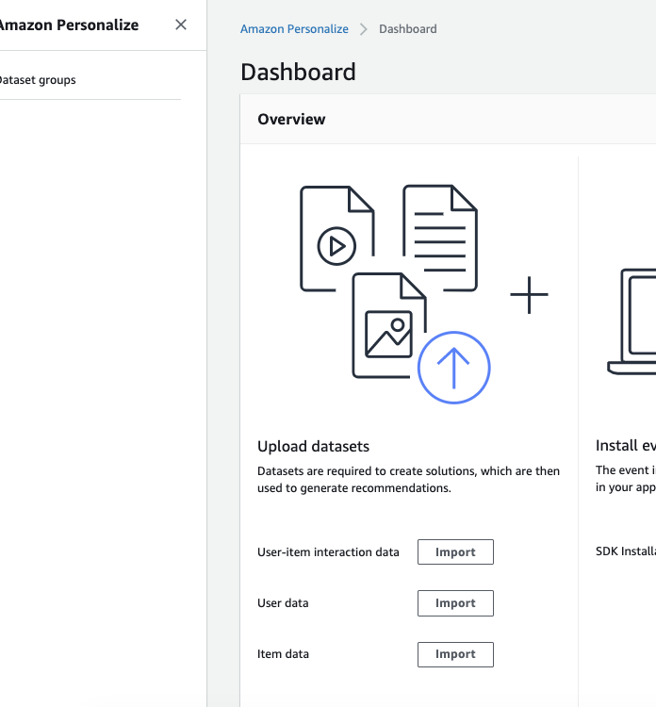Import User-item interaction data

coord(455,552)
